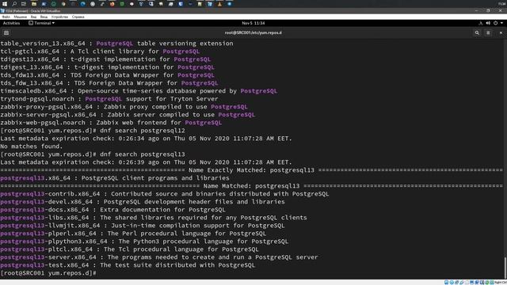
Task: Open the Вид menu in VirtualBox
Action: [33, 17]
